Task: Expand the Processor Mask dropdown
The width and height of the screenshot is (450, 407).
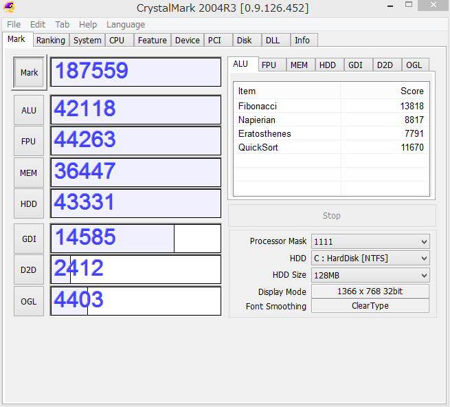Action: click(370, 241)
